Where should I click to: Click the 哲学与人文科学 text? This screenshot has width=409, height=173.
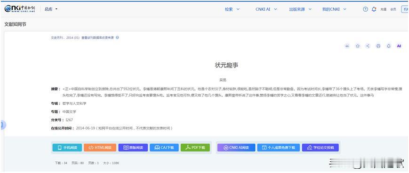(74, 104)
